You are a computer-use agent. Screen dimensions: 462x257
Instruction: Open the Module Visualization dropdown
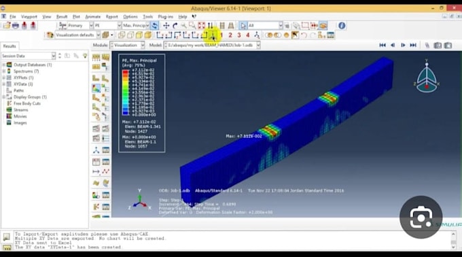tap(143, 45)
